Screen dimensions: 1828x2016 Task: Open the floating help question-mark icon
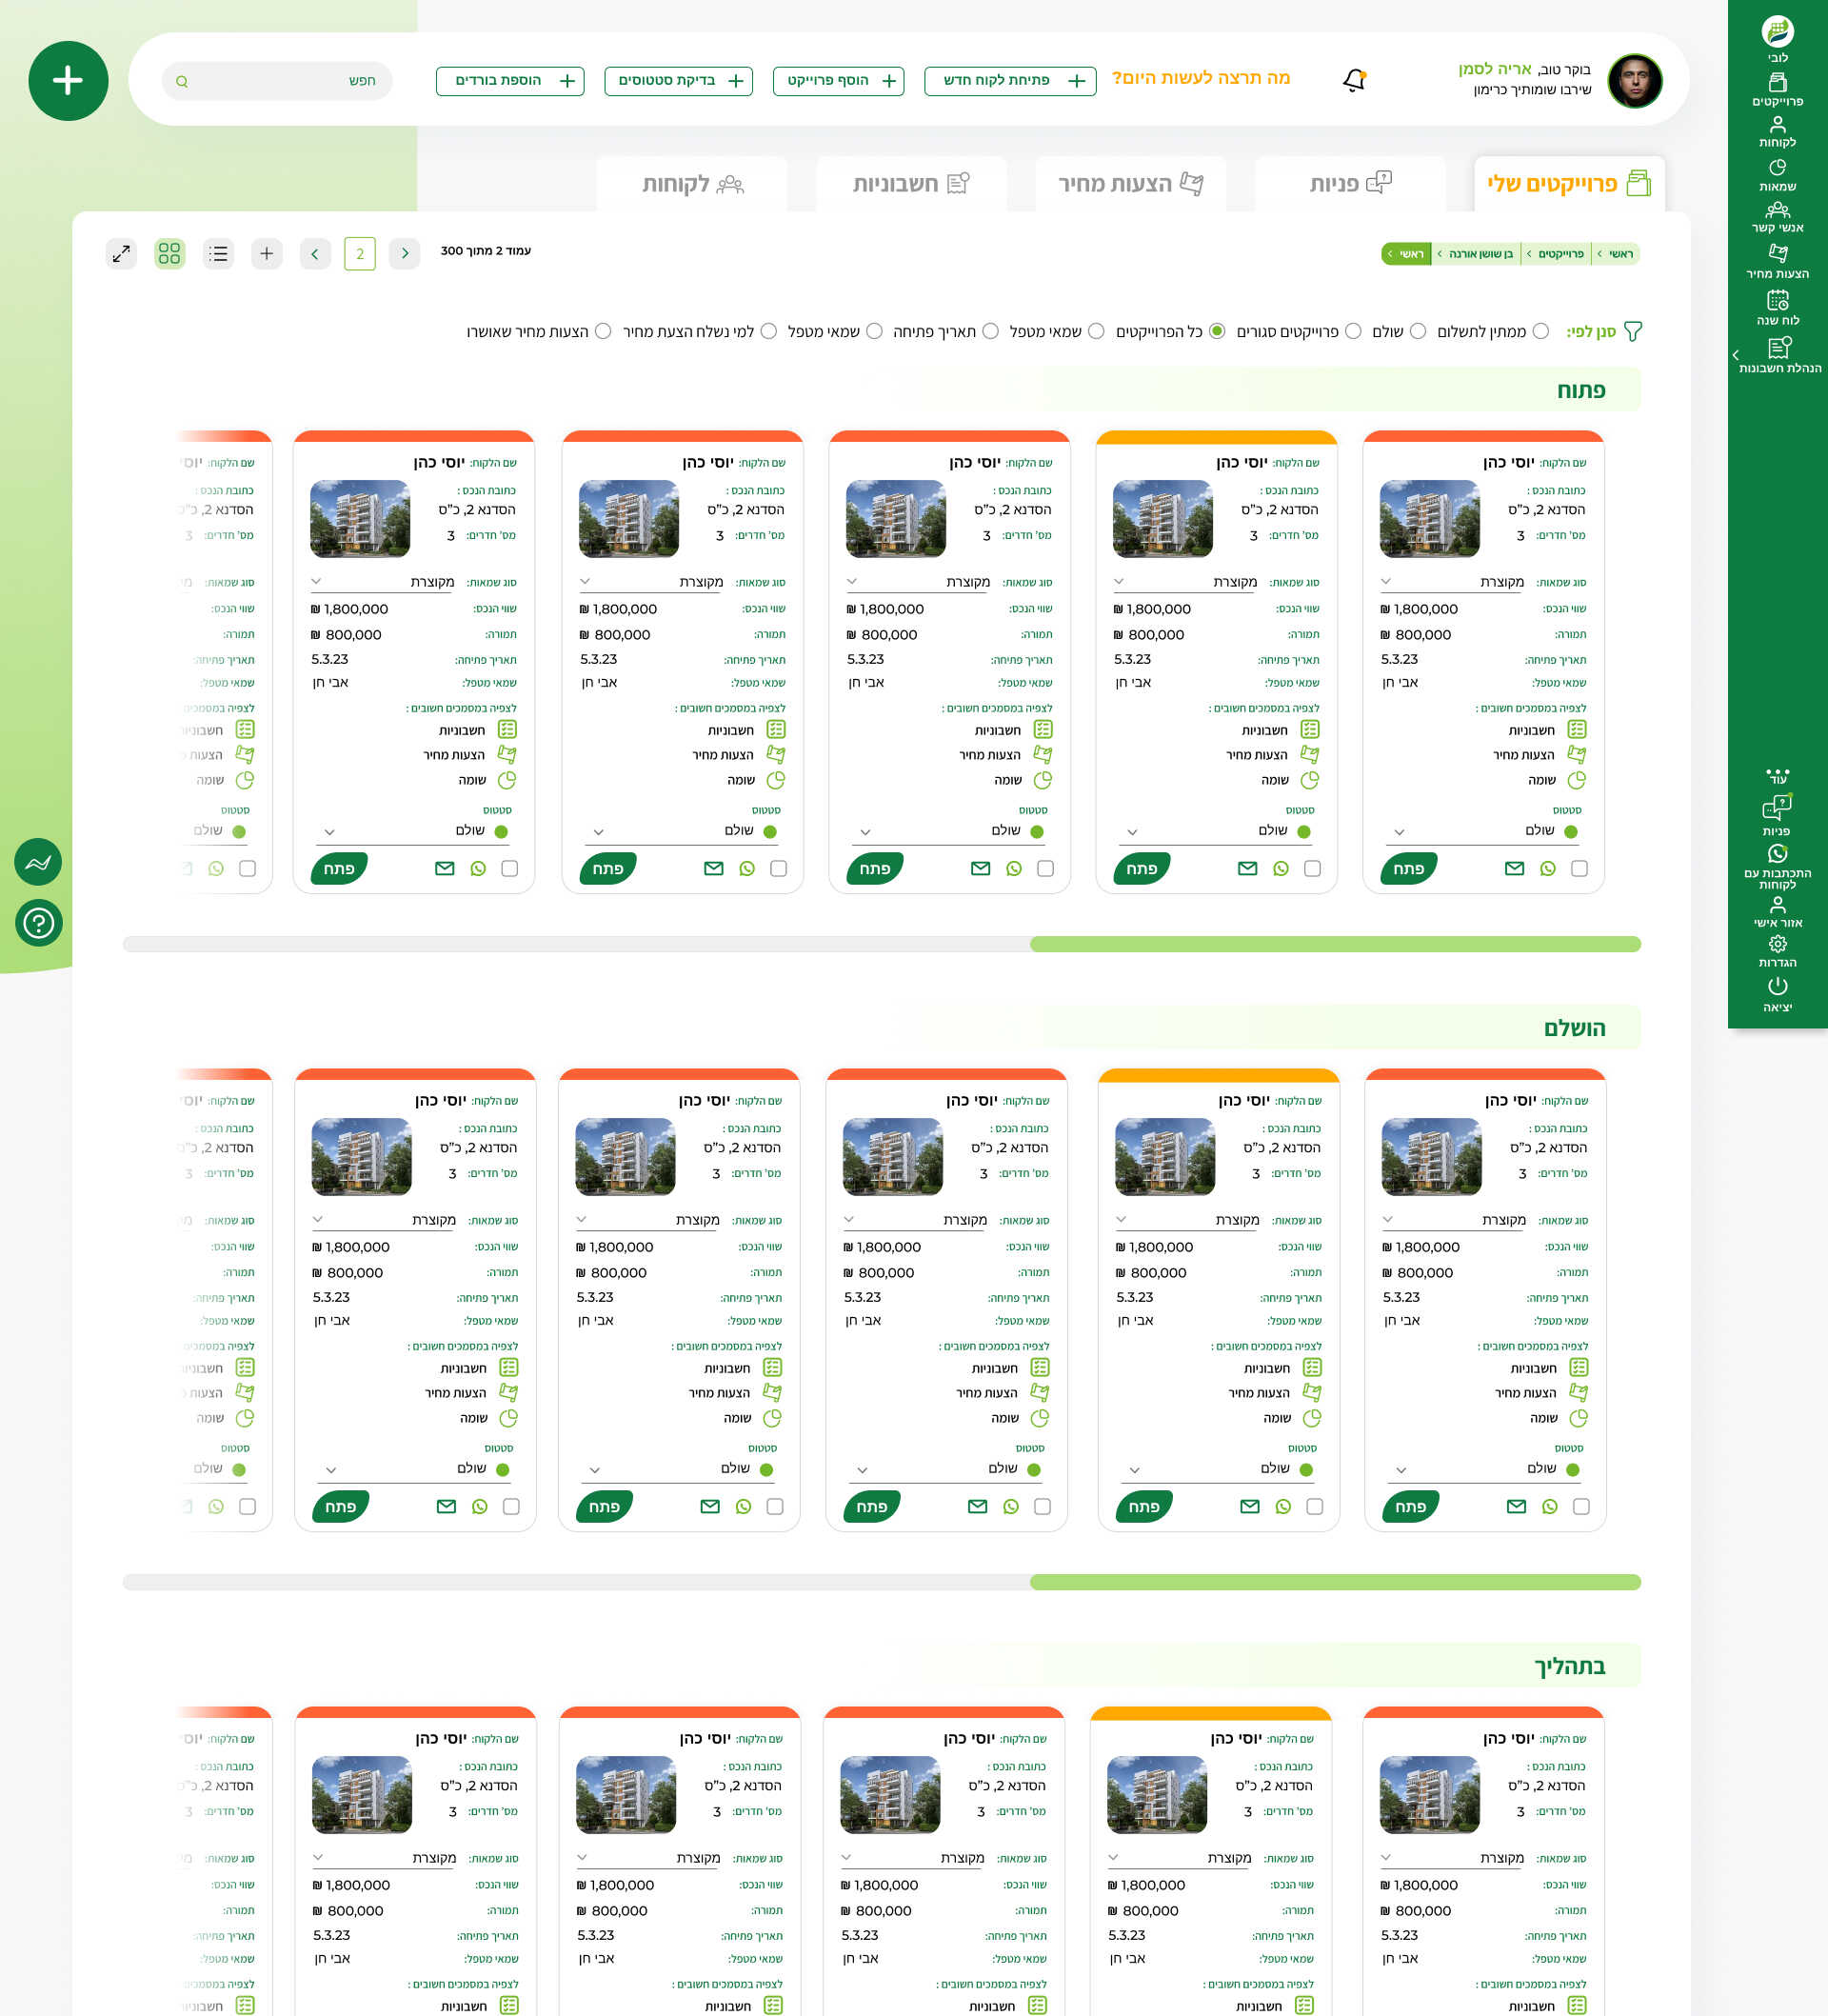tap(39, 922)
